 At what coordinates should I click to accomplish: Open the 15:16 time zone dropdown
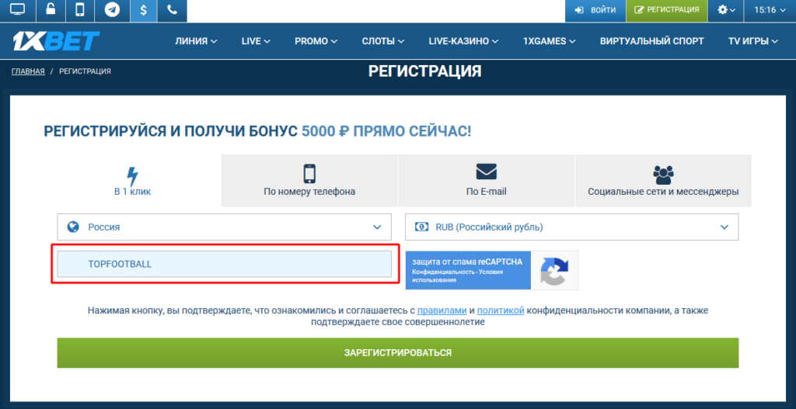pyautogui.click(x=770, y=11)
